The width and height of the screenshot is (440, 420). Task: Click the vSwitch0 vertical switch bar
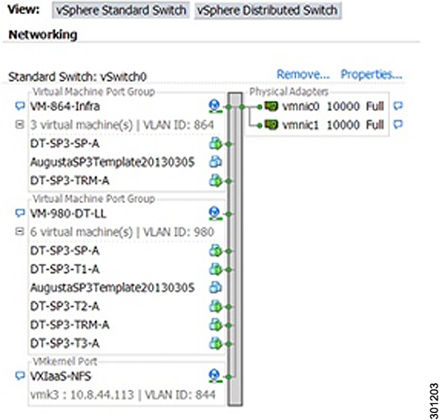coord(235,250)
